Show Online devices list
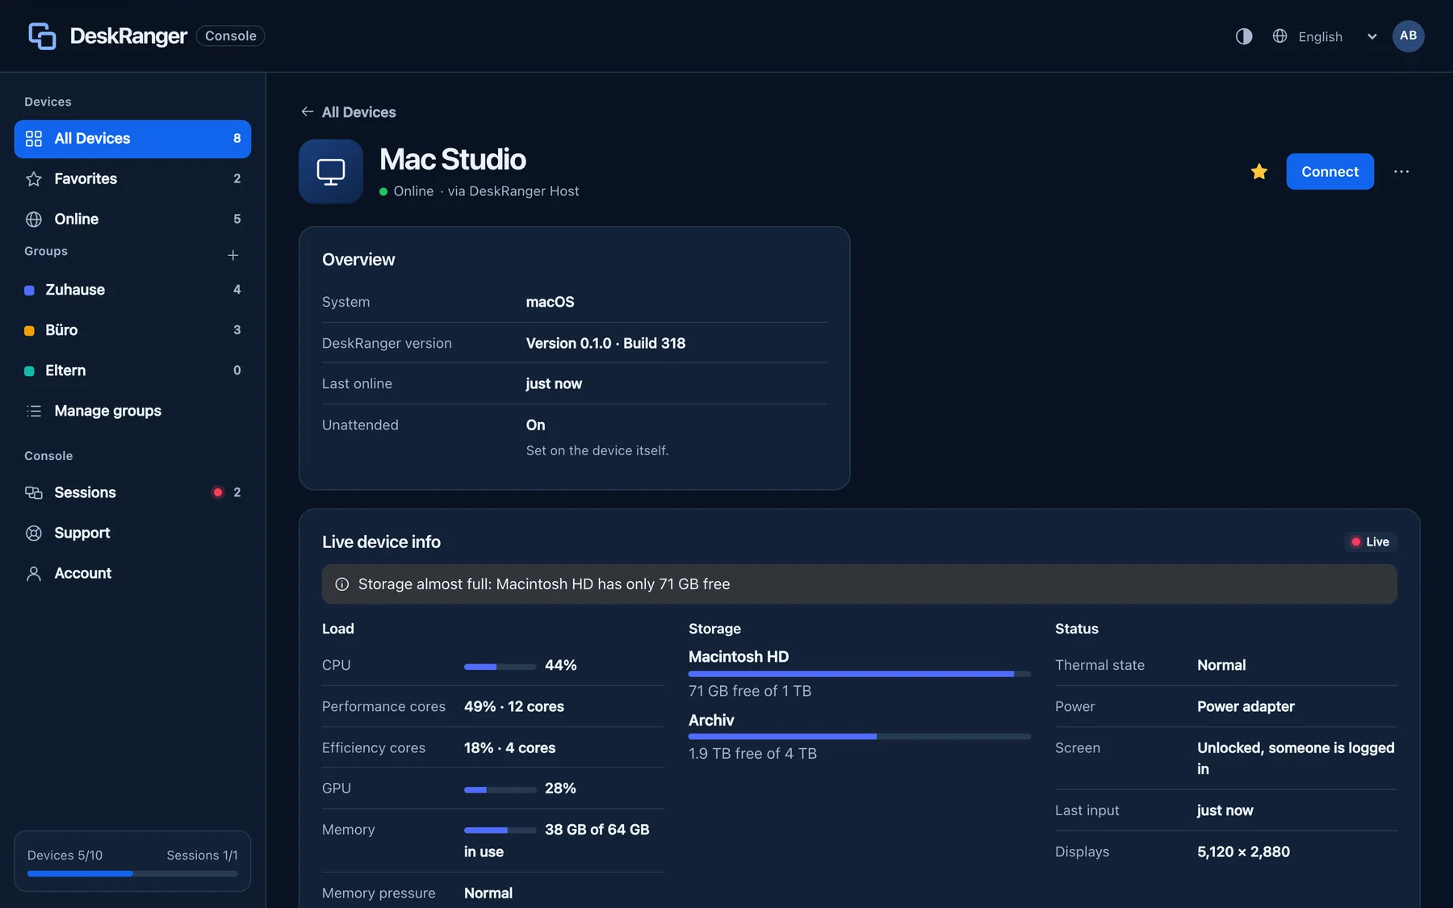Image resolution: width=1453 pixels, height=908 pixels. pos(132,220)
